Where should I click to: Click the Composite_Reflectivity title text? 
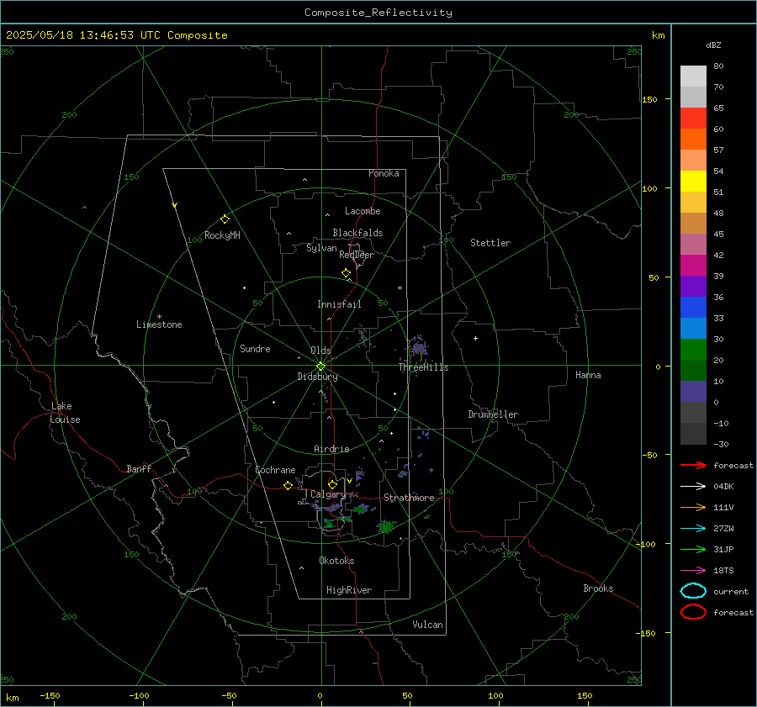pyautogui.click(x=378, y=13)
